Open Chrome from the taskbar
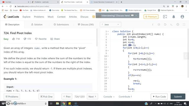 click(64, 103)
